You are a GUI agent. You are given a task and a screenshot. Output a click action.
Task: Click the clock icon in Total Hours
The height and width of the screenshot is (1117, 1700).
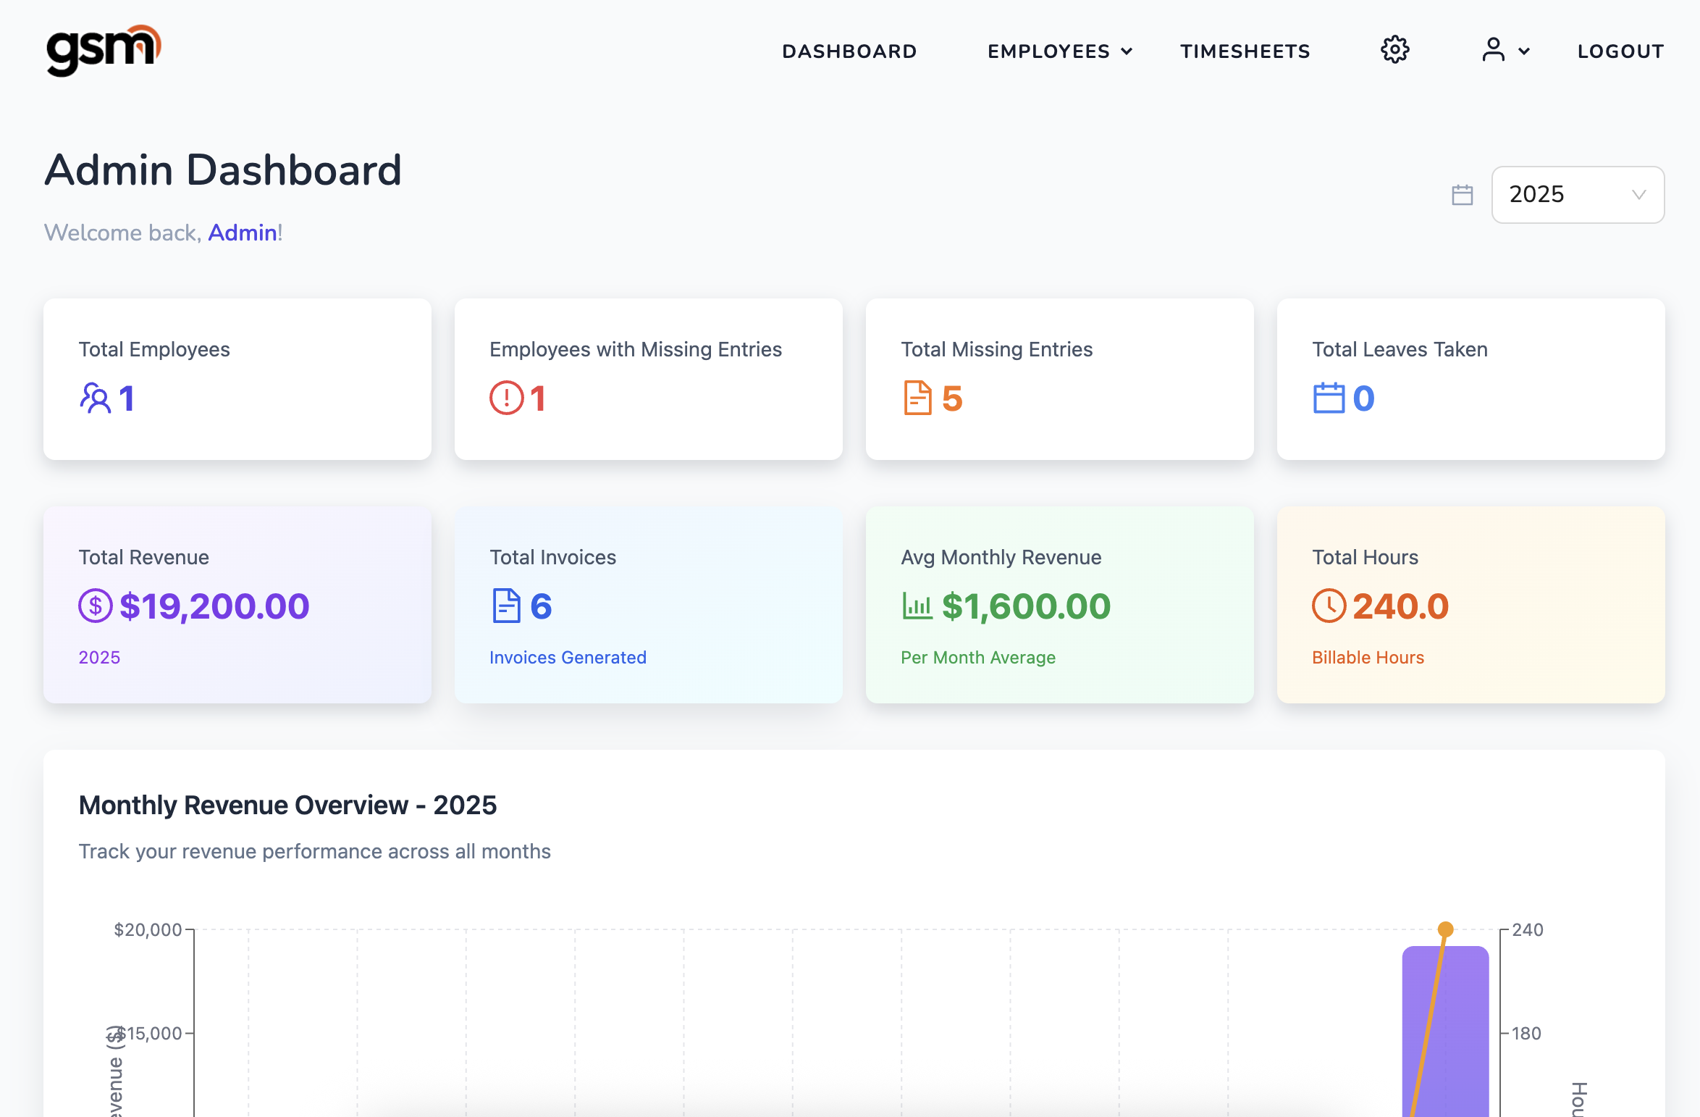click(x=1329, y=606)
